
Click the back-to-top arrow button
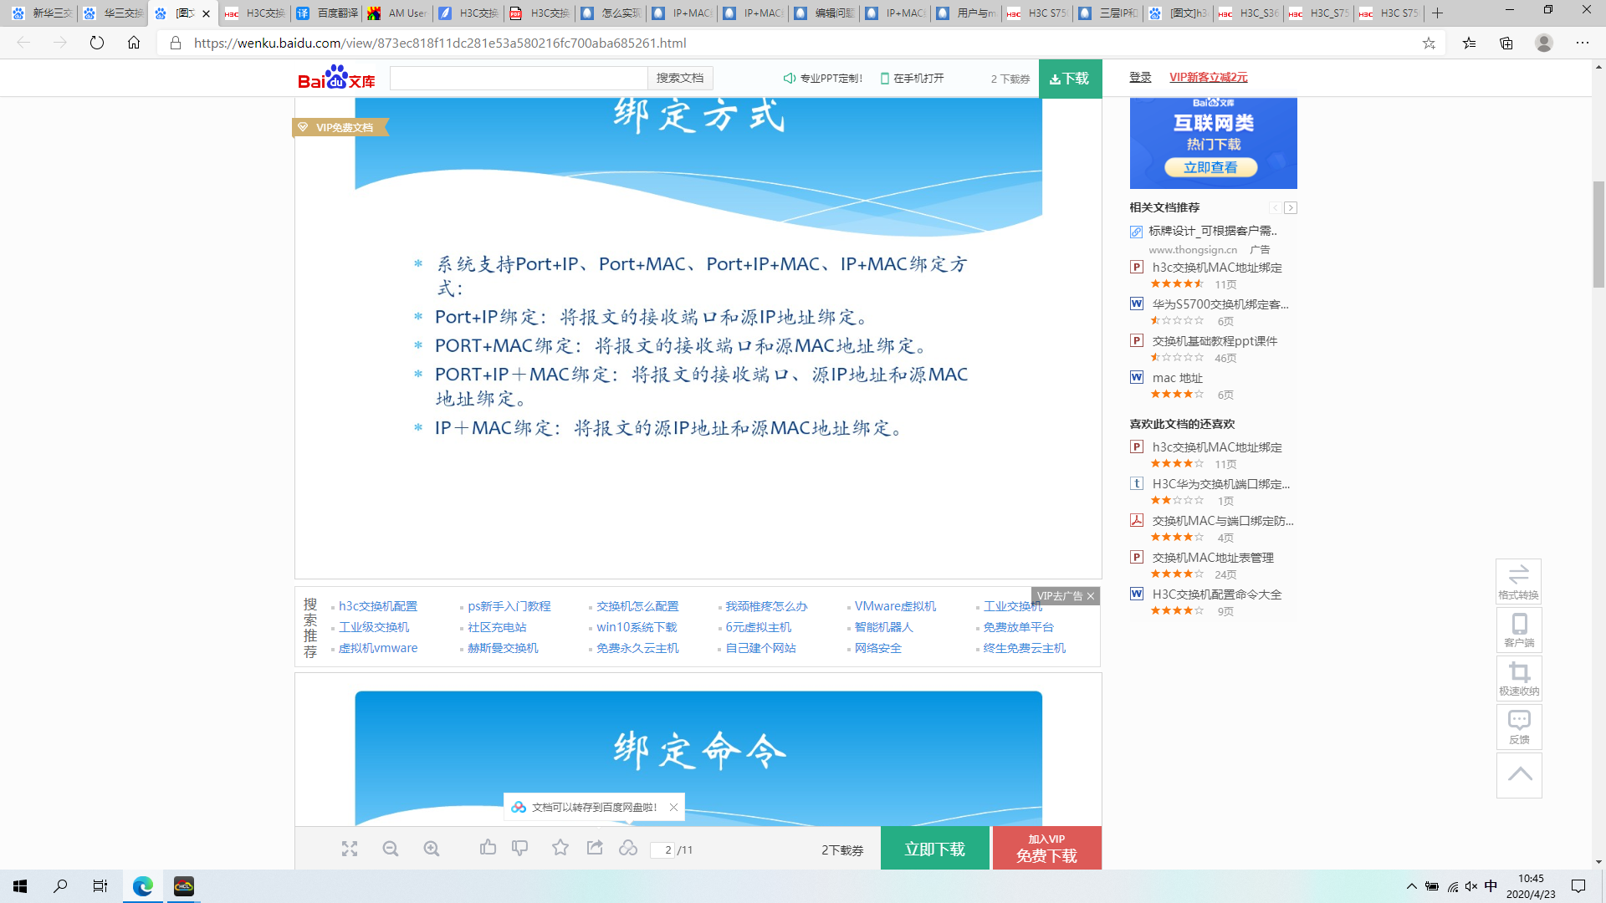coord(1519,775)
